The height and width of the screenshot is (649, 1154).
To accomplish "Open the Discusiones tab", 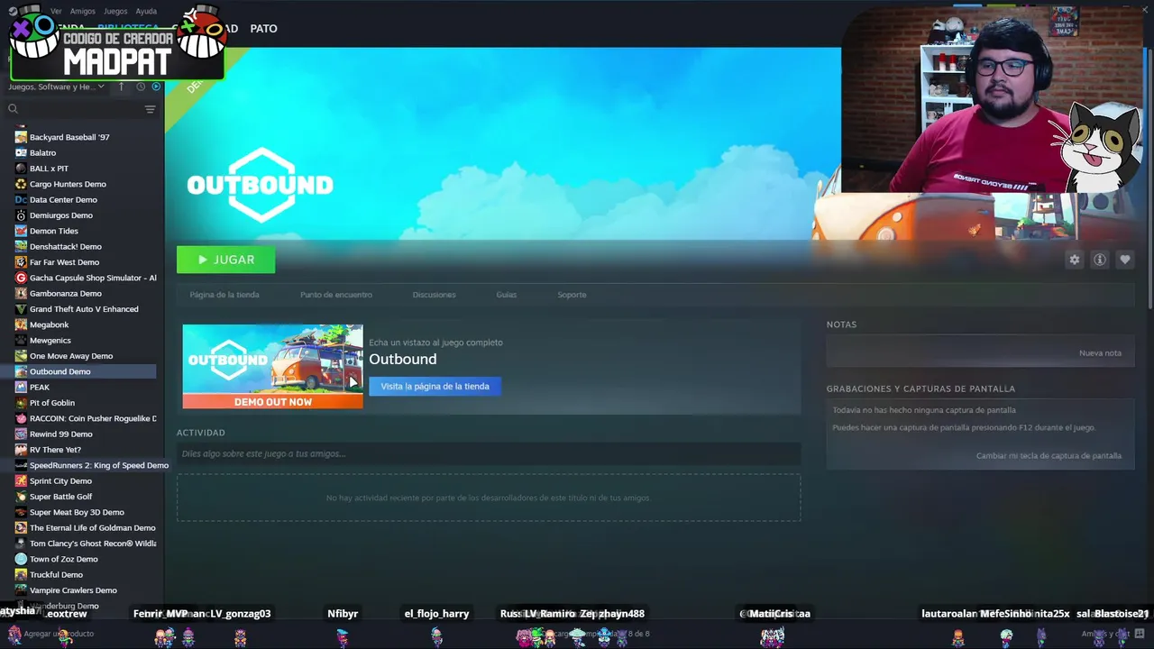I will click(434, 295).
